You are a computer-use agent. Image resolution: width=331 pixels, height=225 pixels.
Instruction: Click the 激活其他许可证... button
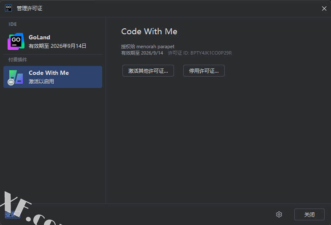[x=148, y=71]
